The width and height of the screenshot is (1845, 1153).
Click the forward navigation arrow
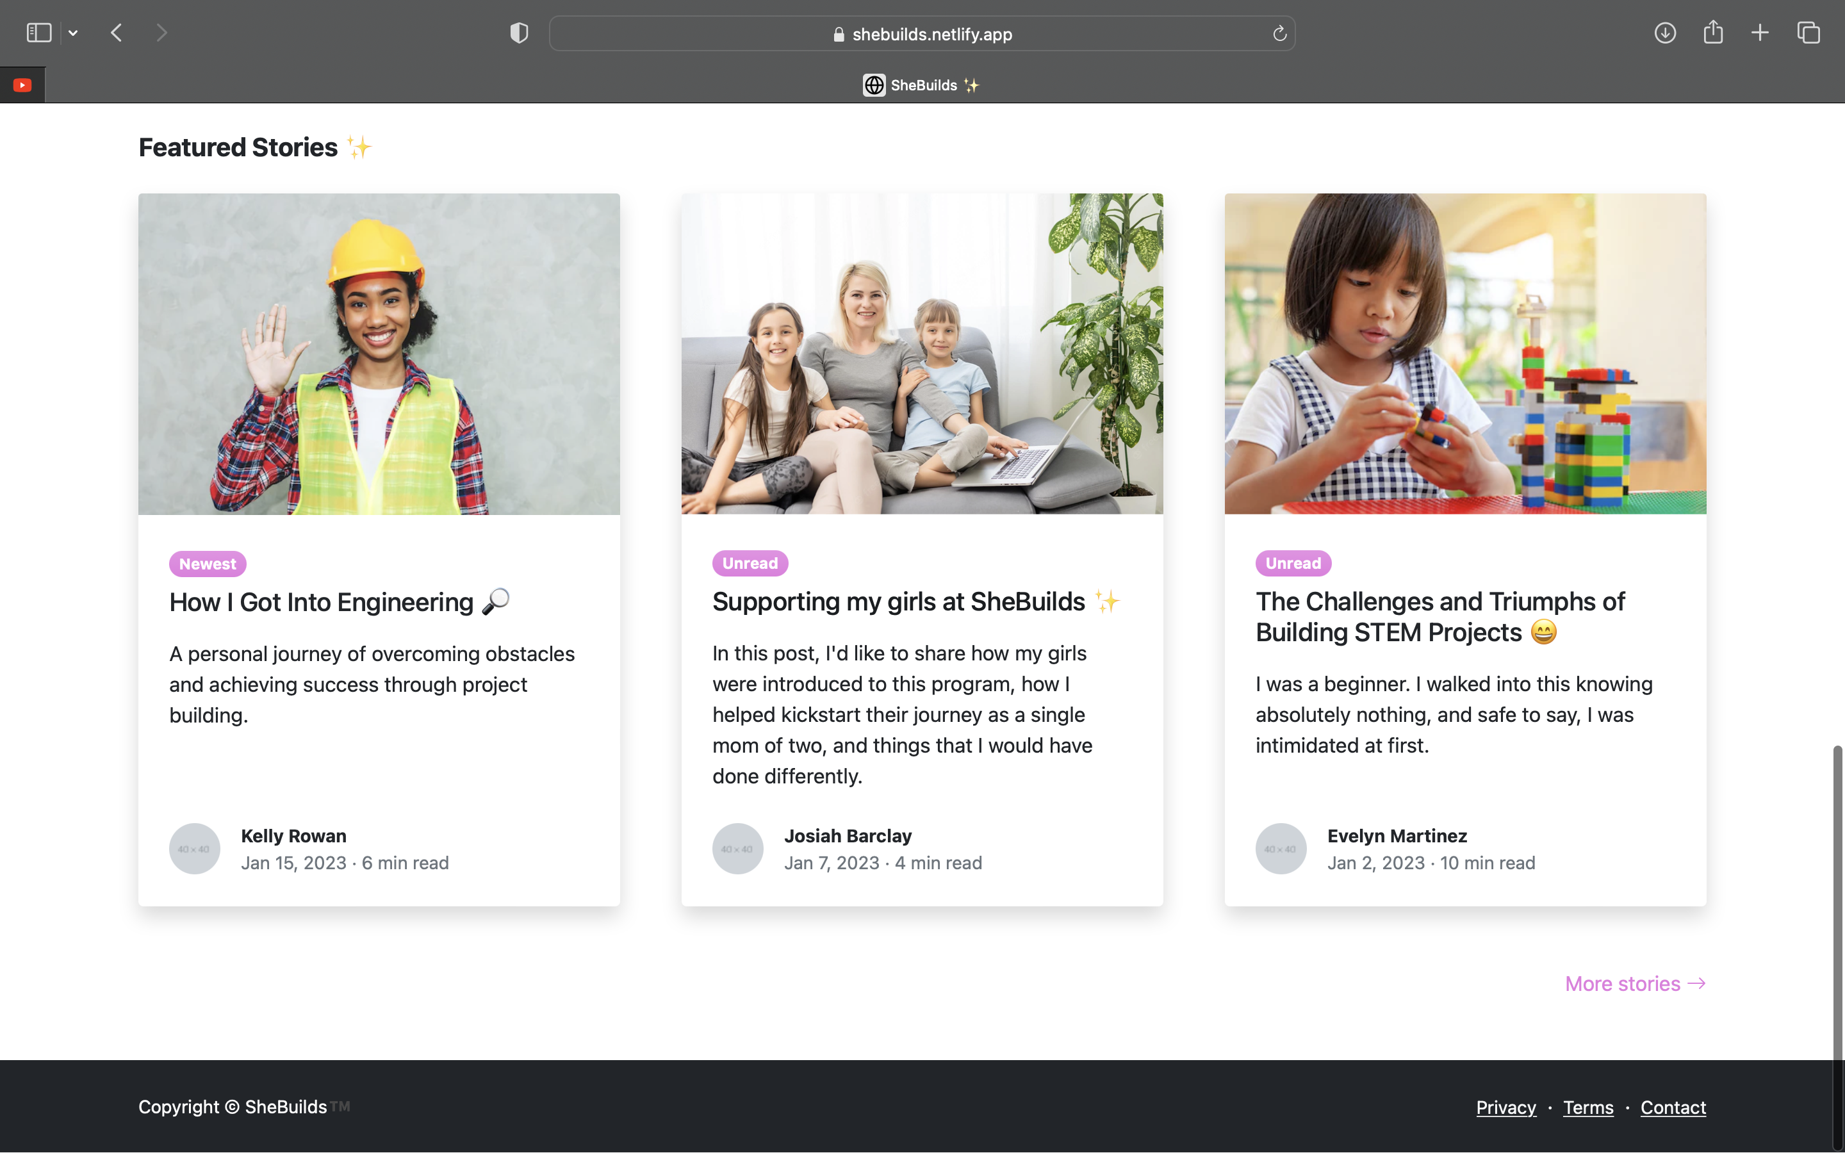161,33
